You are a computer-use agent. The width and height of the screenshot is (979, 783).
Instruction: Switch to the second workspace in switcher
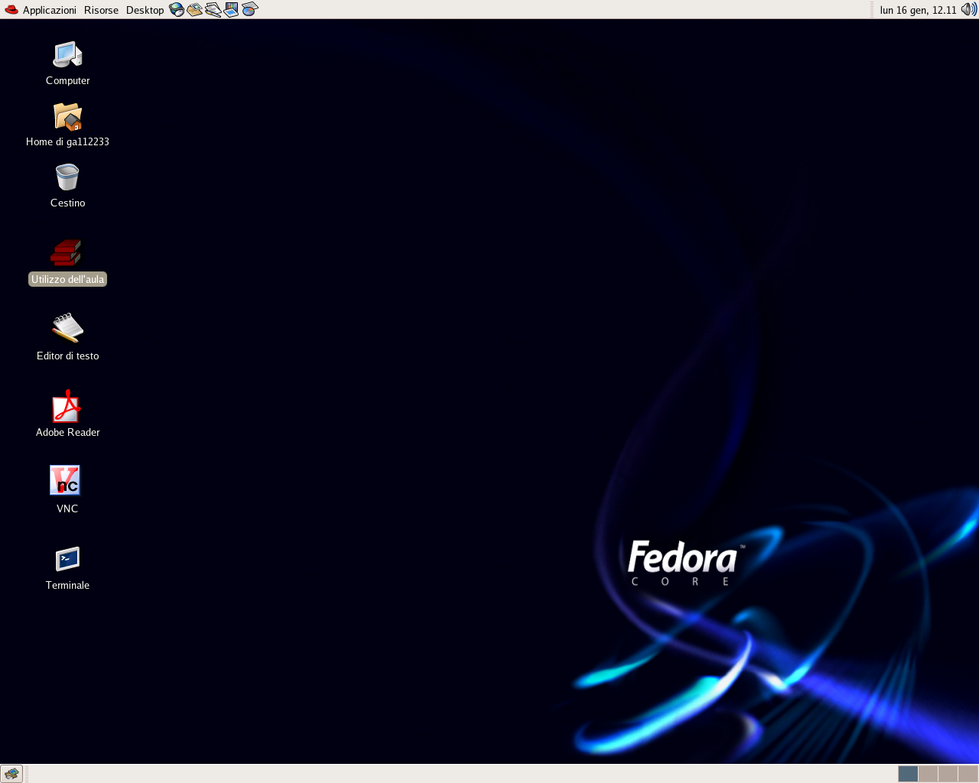tap(928, 774)
